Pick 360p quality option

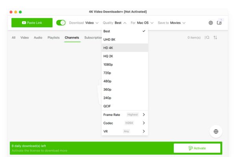coord(125,89)
